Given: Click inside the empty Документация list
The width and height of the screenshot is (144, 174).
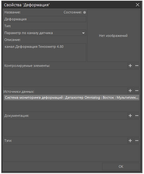Looking at the screenshot, I should [72, 128].
